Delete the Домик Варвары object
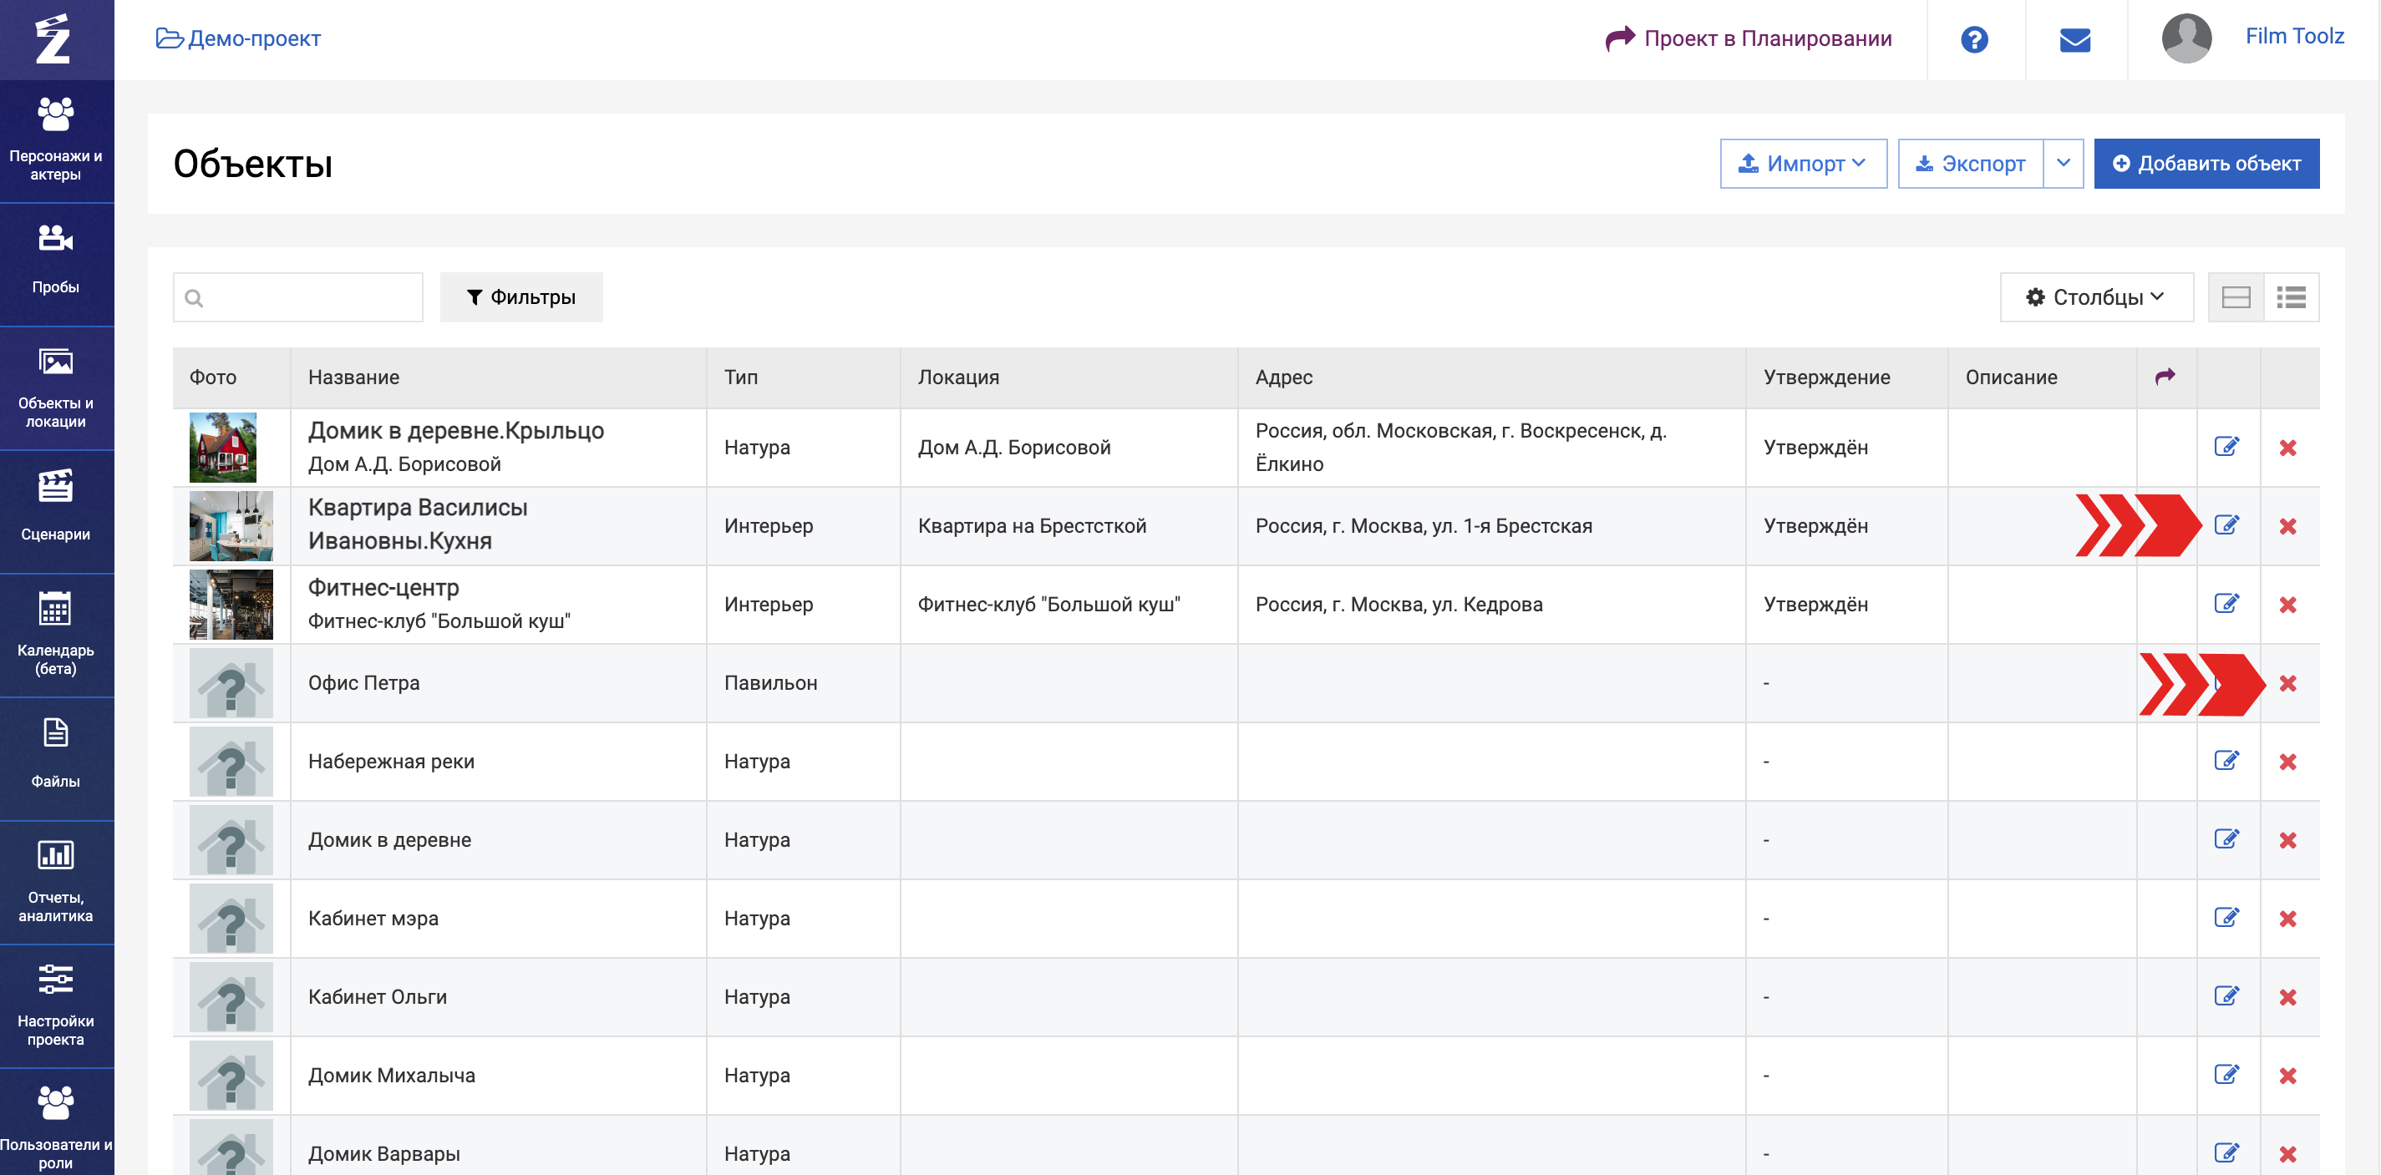 point(2287,1155)
